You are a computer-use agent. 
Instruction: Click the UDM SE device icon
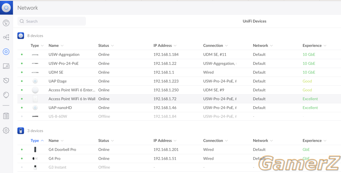coord(35,72)
